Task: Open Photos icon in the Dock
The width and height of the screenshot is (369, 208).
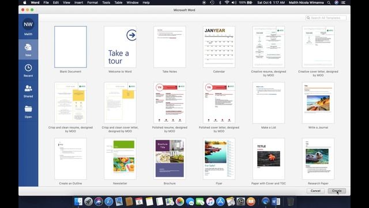Action: 179,202
